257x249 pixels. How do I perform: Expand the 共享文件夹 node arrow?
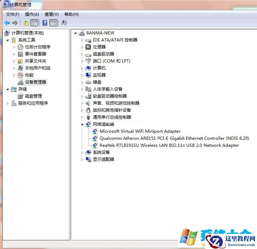(x=14, y=61)
